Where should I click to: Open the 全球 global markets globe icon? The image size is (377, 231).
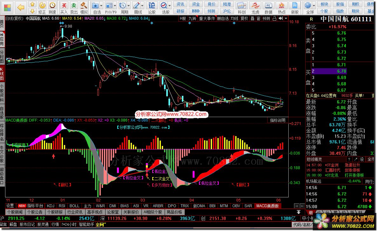[308, 8]
